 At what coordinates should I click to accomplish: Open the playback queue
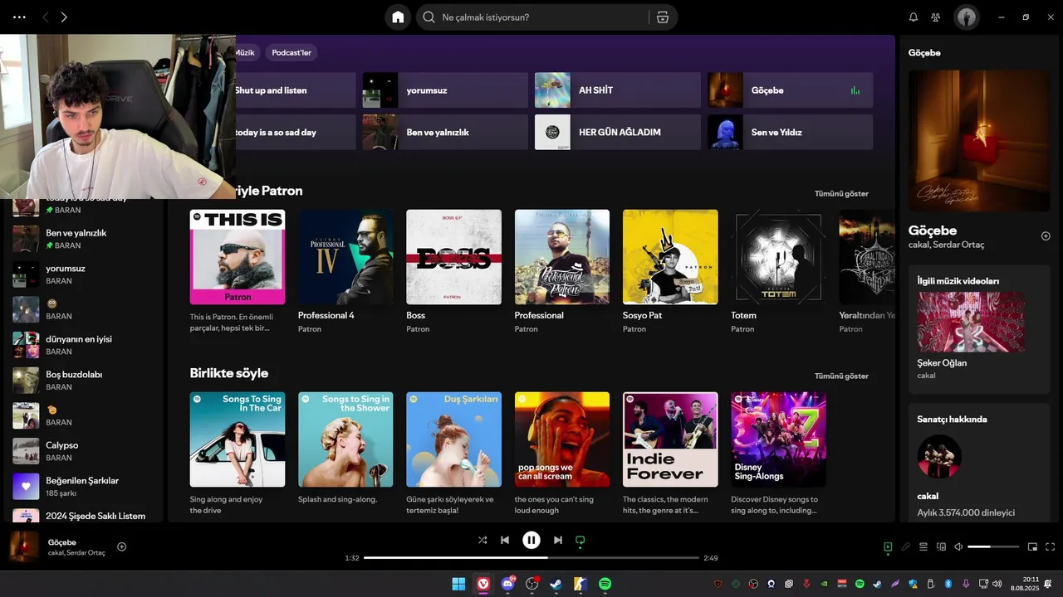[x=923, y=546]
